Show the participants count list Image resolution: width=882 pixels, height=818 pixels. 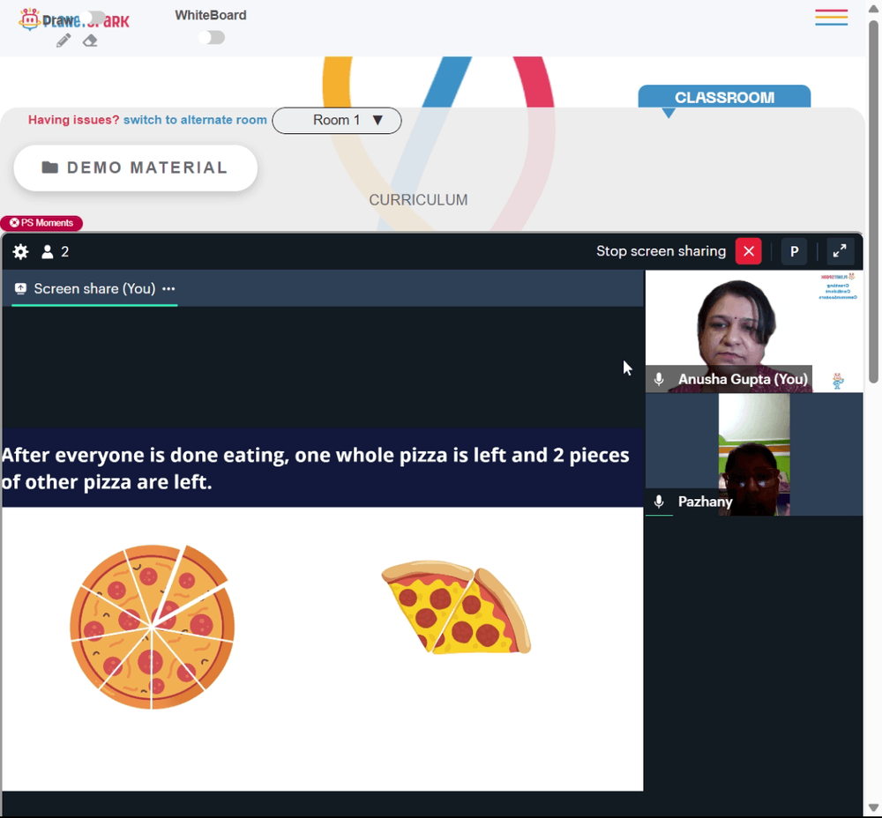click(55, 252)
